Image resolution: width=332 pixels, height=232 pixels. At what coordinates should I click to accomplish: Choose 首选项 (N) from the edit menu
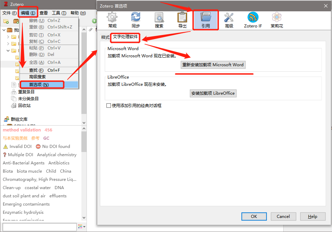coord(49,85)
